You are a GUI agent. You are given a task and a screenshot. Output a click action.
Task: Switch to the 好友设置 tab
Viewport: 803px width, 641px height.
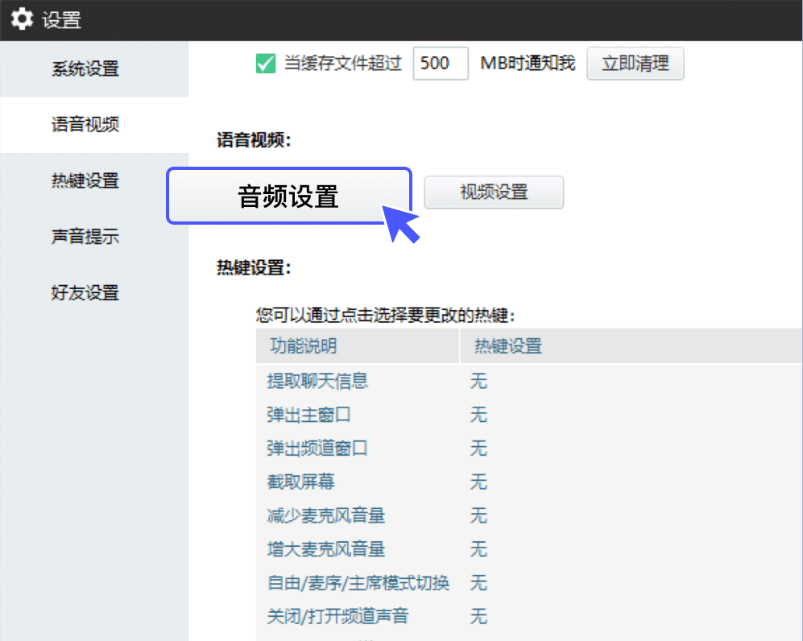[85, 293]
